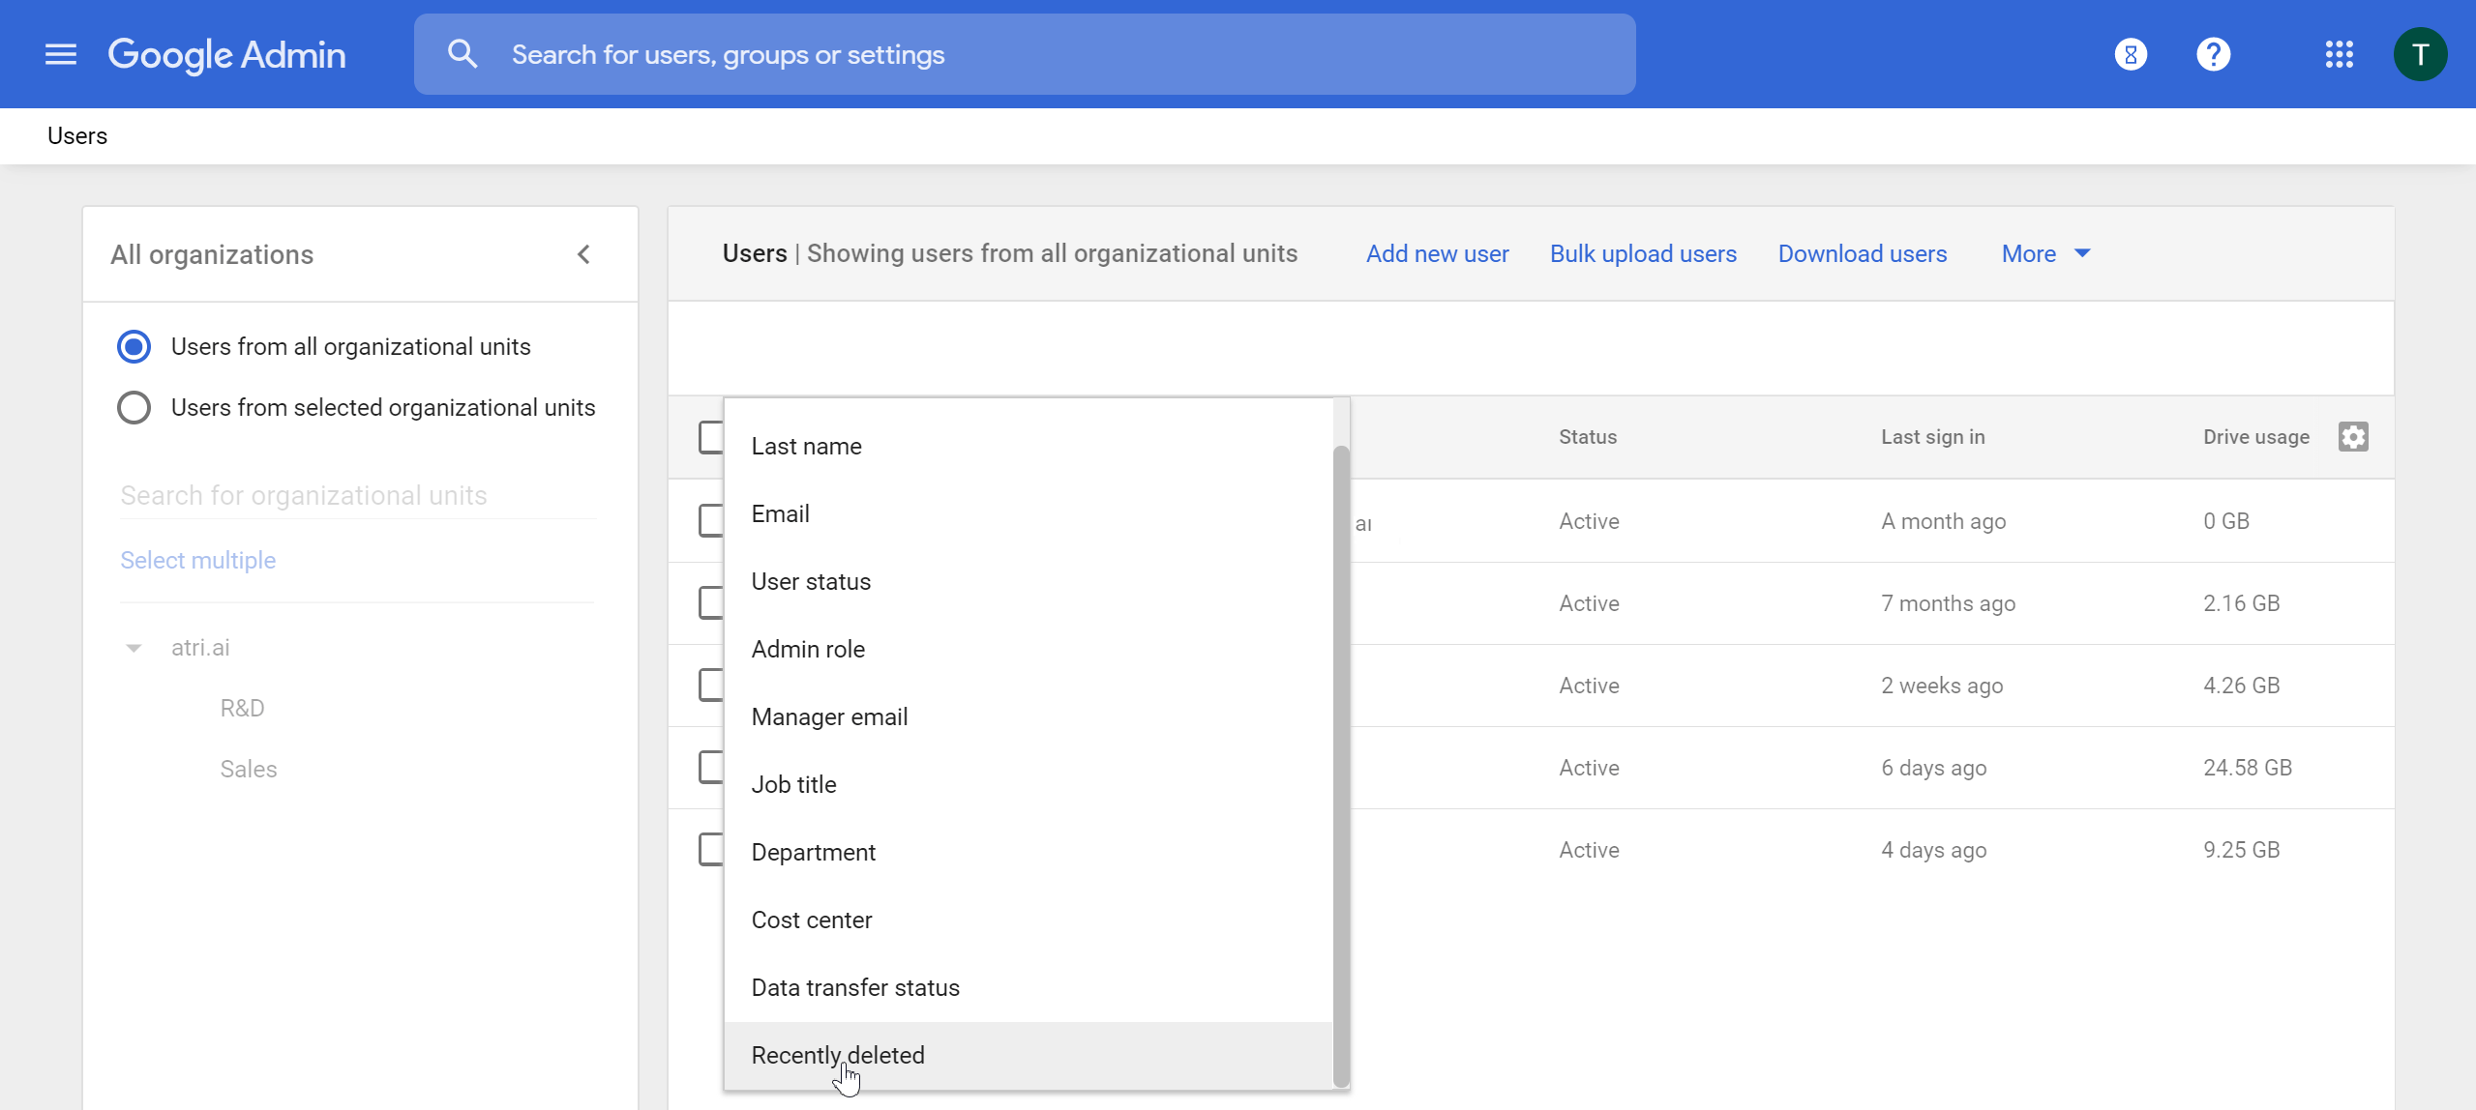This screenshot has width=2476, height=1110.
Task: Choose Recently deleted from the column menu
Action: tap(838, 1055)
